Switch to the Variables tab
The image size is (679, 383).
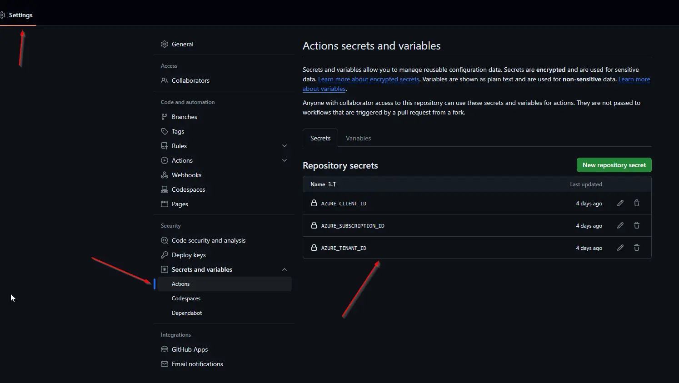358,138
